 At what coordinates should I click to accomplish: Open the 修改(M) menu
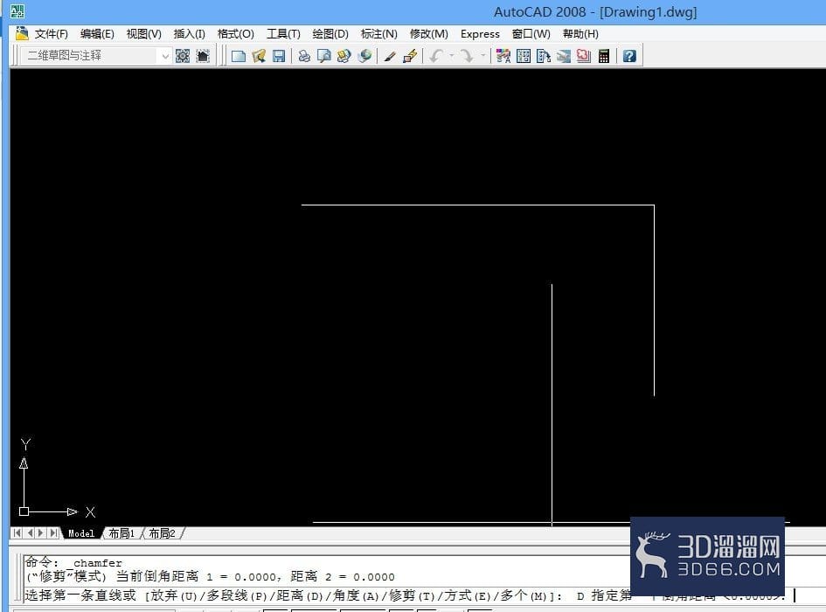tap(429, 34)
